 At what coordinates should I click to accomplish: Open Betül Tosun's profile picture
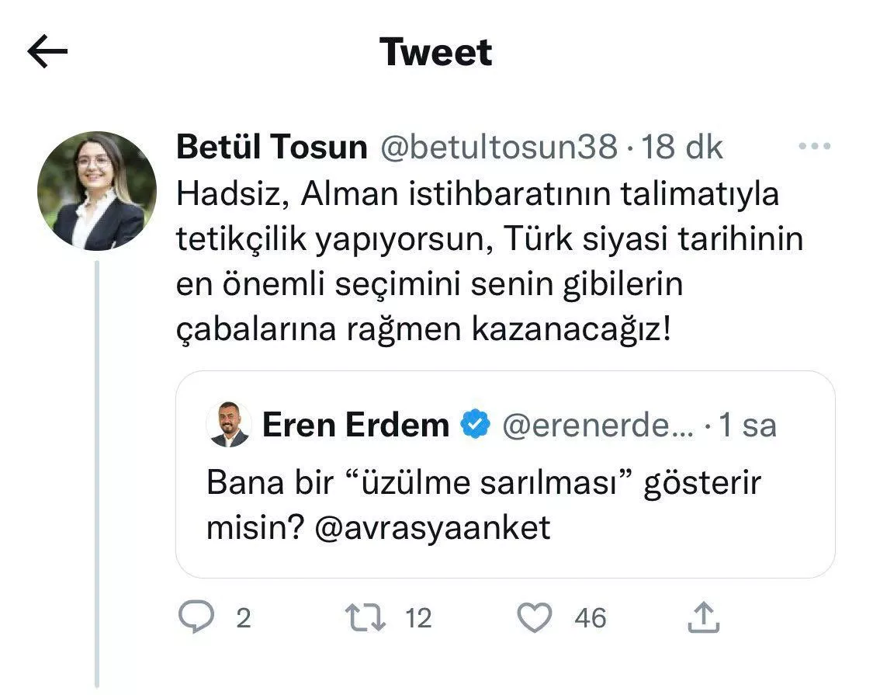click(x=96, y=191)
